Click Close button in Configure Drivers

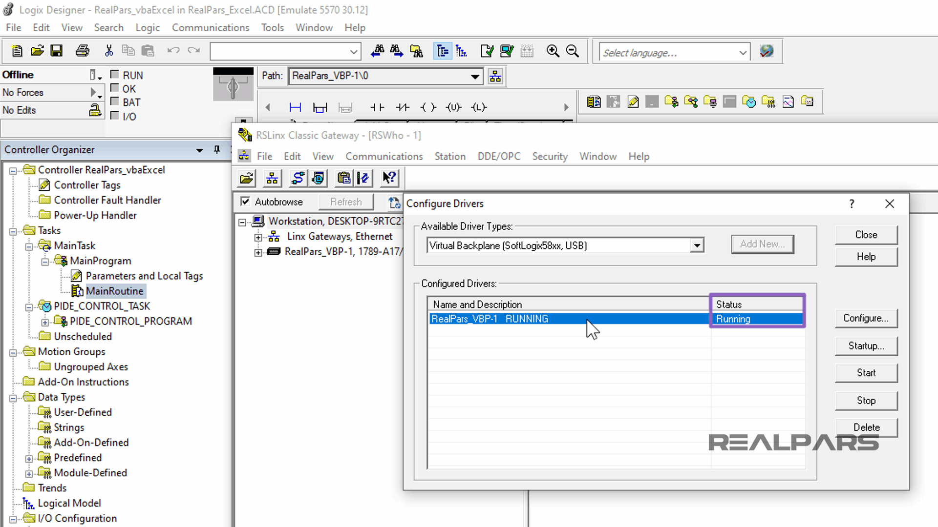click(x=866, y=235)
